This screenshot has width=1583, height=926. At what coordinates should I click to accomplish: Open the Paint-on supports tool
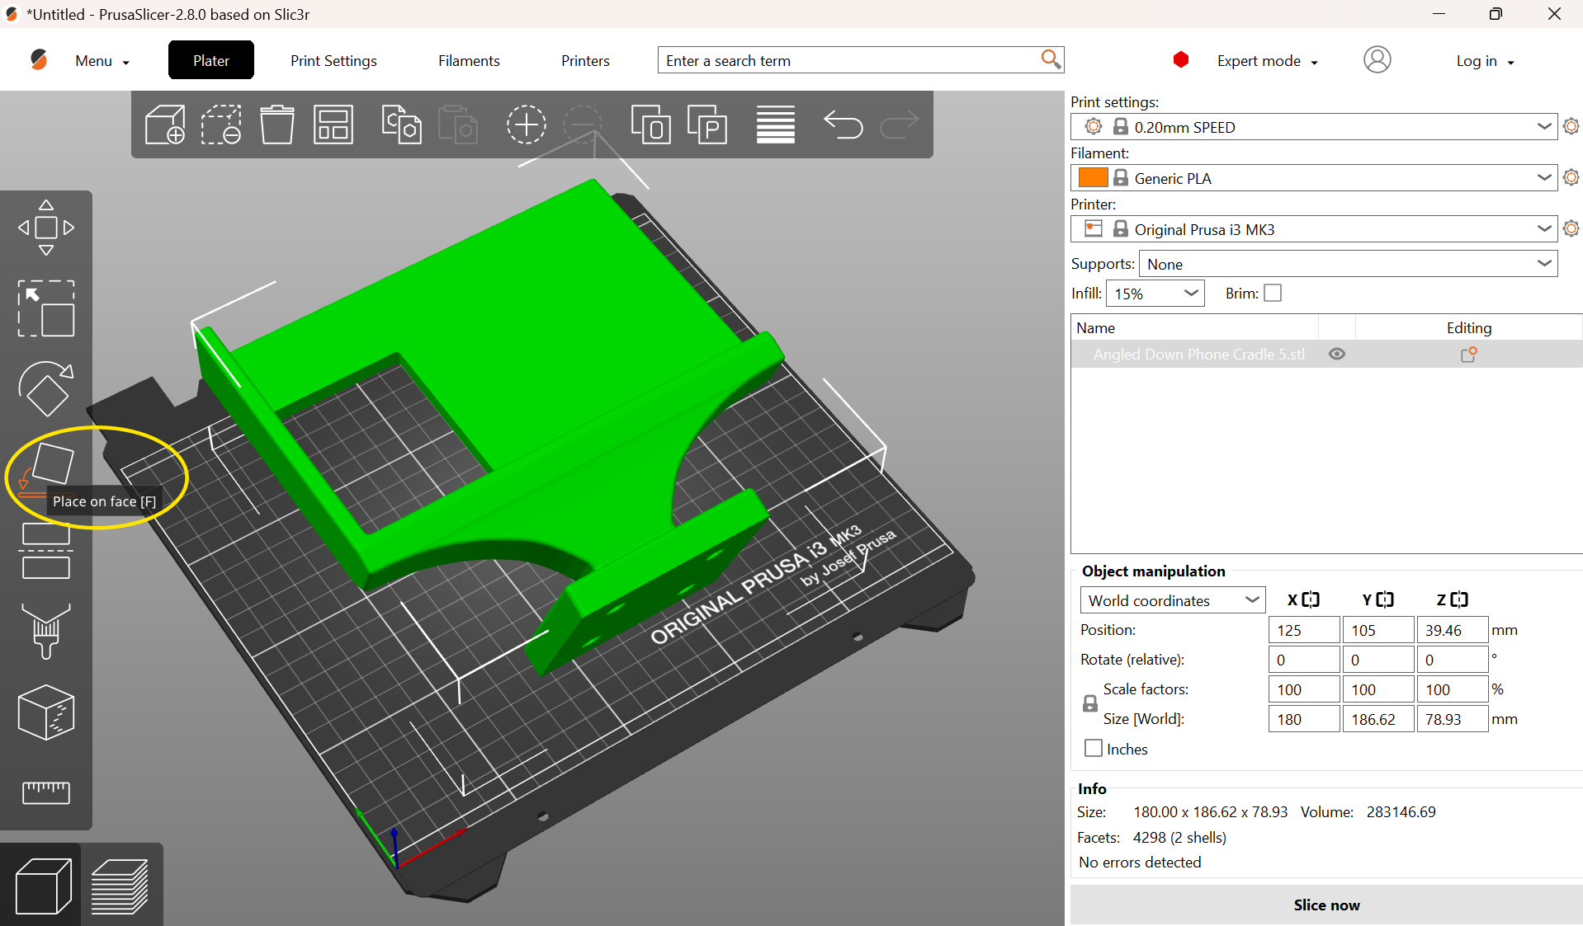[x=46, y=631]
